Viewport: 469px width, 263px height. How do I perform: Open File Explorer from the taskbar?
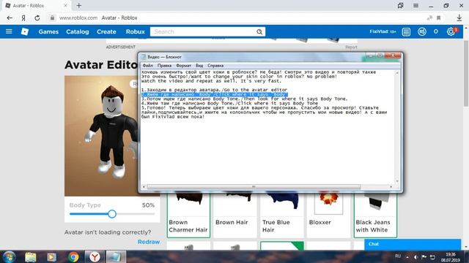(31, 256)
